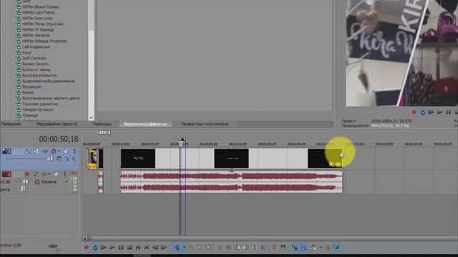Open Track FX on audio track 2

click(x=44, y=174)
